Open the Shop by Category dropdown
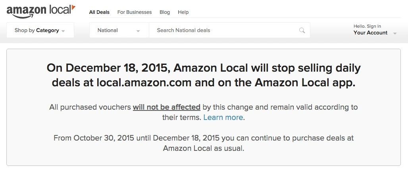This screenshot has width=408, height=173. click(x=40, y=30)
